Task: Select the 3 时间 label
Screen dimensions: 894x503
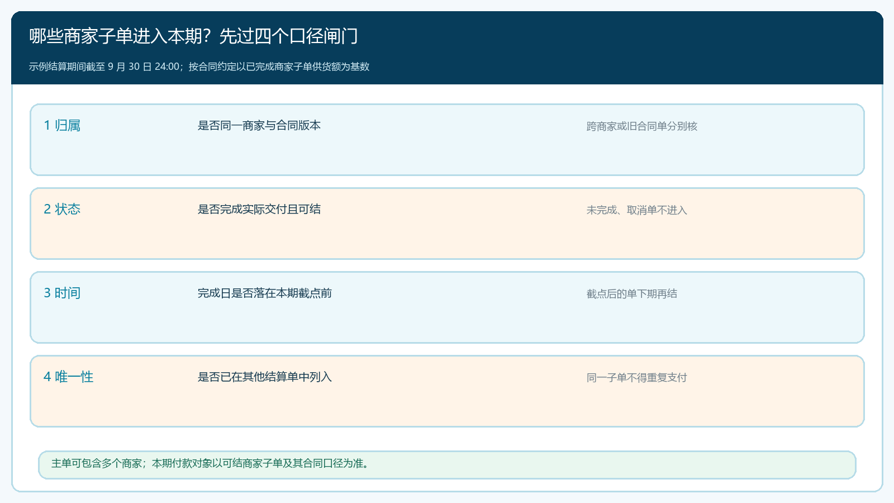Action: (62, 293)
